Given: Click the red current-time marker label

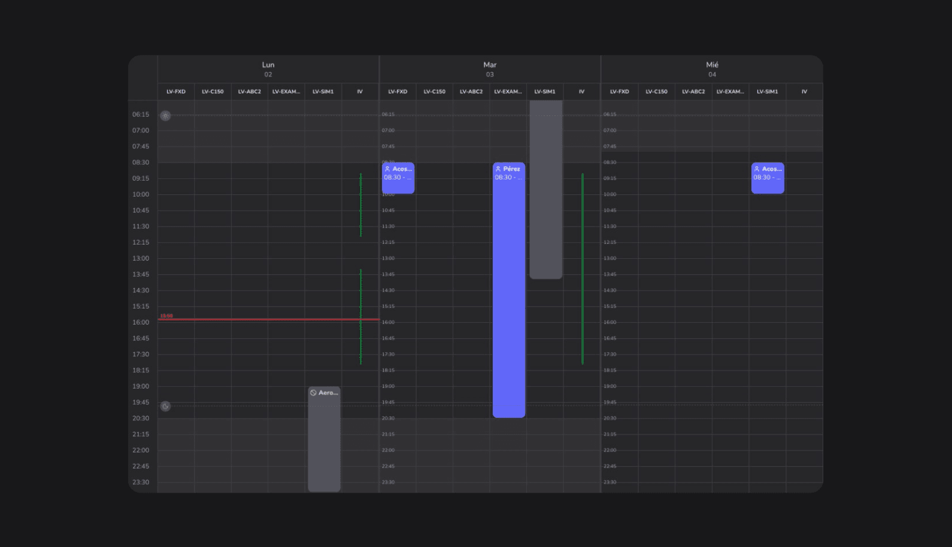Looking at the screenshot, I should point(166,316).
